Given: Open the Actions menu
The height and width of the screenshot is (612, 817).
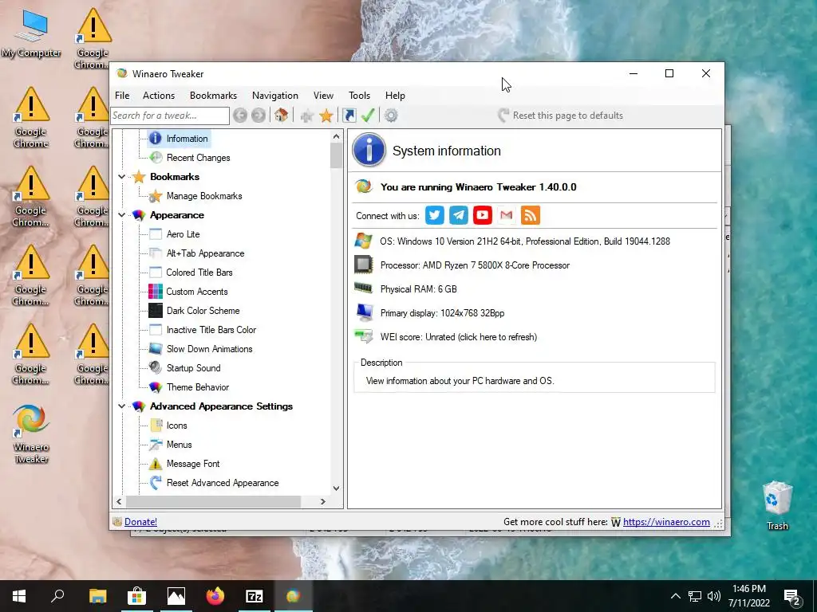Looking at the screenshot, I should [159, 96].
